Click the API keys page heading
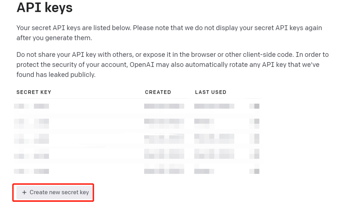This screenshot has height=202, width=337. 45,8
